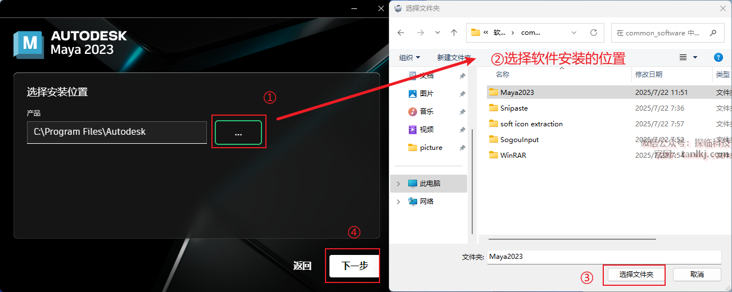Open 图片 in the navigation pane
Image resolution: width=732 pixels, height=292 pixels.
(427, 93)
